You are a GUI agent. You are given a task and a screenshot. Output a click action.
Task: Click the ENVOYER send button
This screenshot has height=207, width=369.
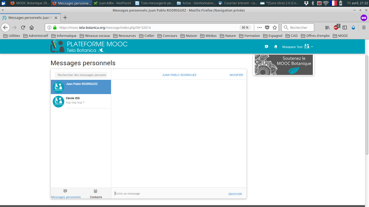point(235,194)
